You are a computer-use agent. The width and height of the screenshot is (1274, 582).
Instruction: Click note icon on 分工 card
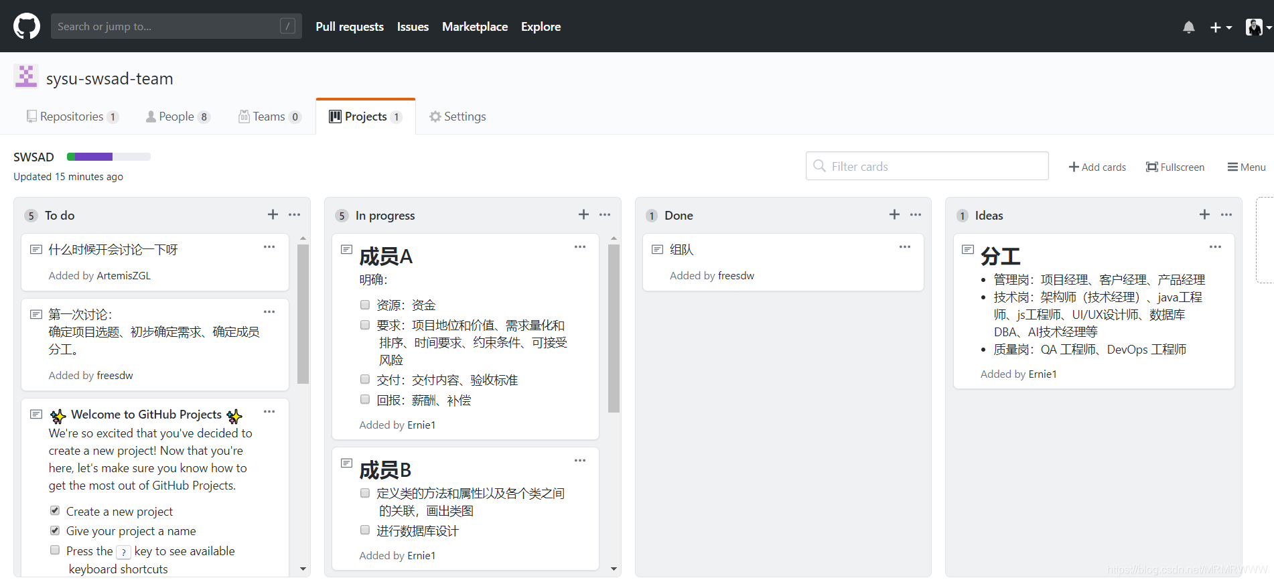(967, 249)
